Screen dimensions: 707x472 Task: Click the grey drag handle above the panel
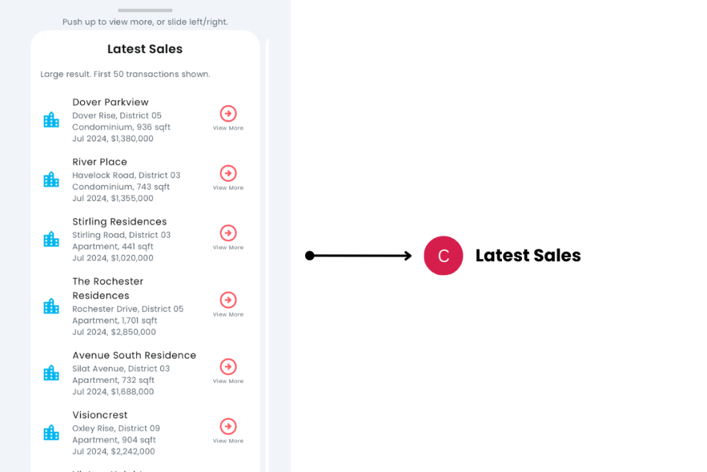coord(145,10)
